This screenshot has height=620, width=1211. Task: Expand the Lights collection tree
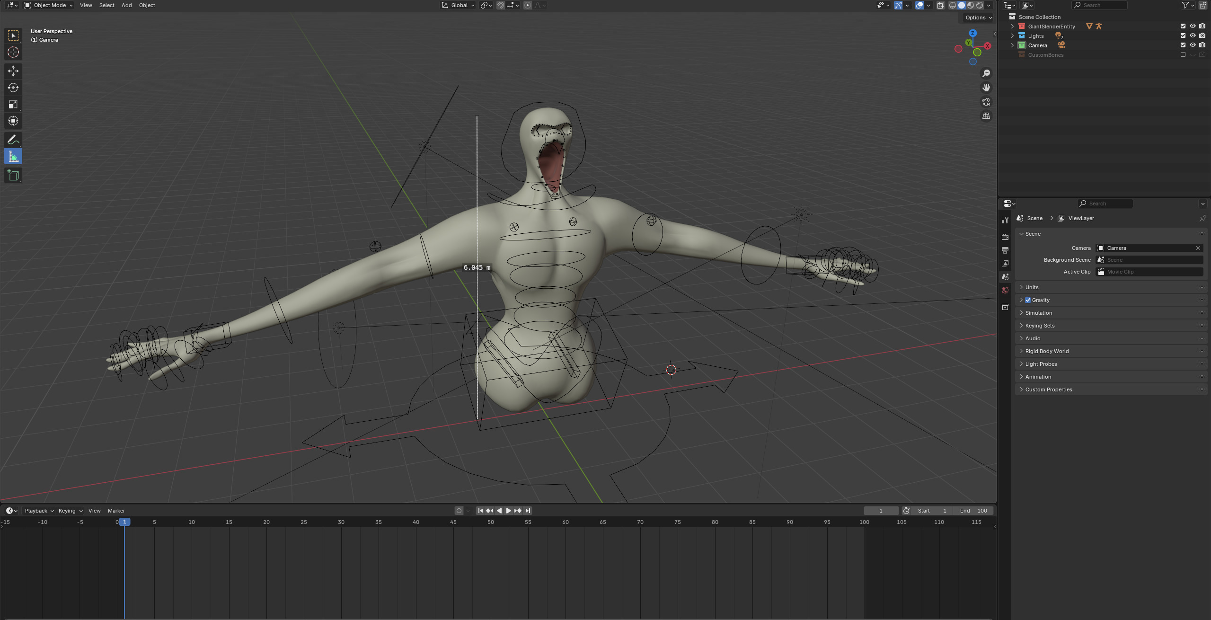[1012, 35]
